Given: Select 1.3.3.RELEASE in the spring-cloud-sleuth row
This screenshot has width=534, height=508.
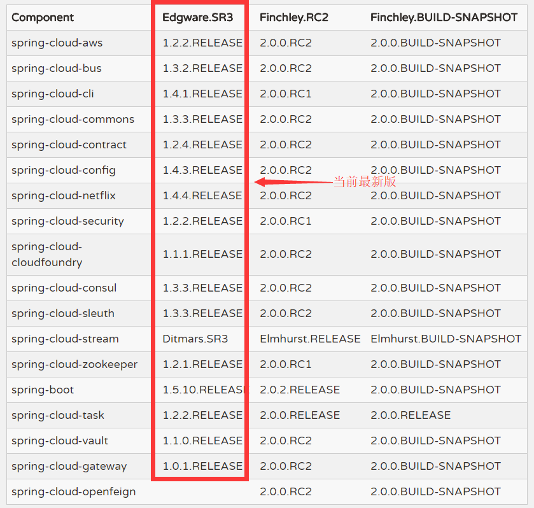Looking at the screenshot, I should (202, 313).
